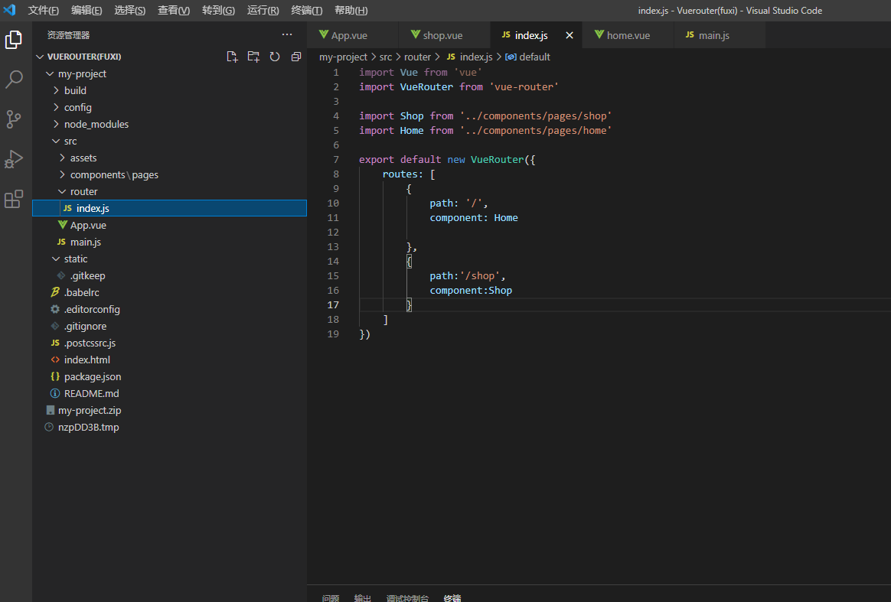The width and height of the screenshot is (891, 602).
Task: Click the VS Code logo icon
Action: (10, 10)
